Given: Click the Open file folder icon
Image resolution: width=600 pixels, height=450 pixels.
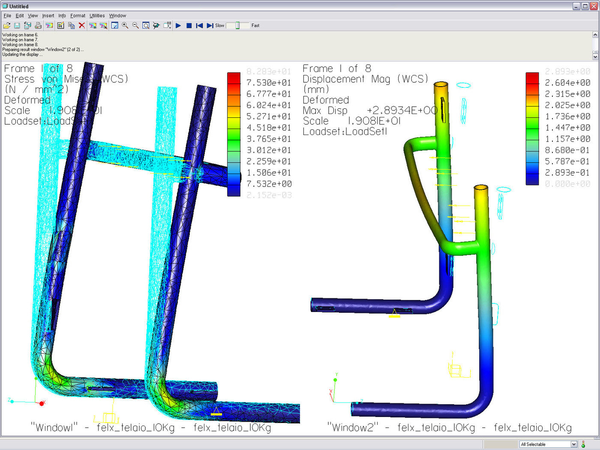Looking at the screenshot, I should coord(7,26).
